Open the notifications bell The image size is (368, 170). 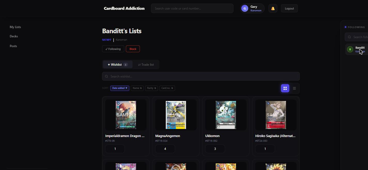tap(273, 8)
